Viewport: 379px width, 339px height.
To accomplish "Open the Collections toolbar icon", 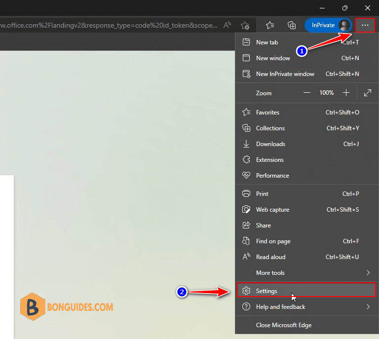I will pyautogui.click(x=292, y=25).
